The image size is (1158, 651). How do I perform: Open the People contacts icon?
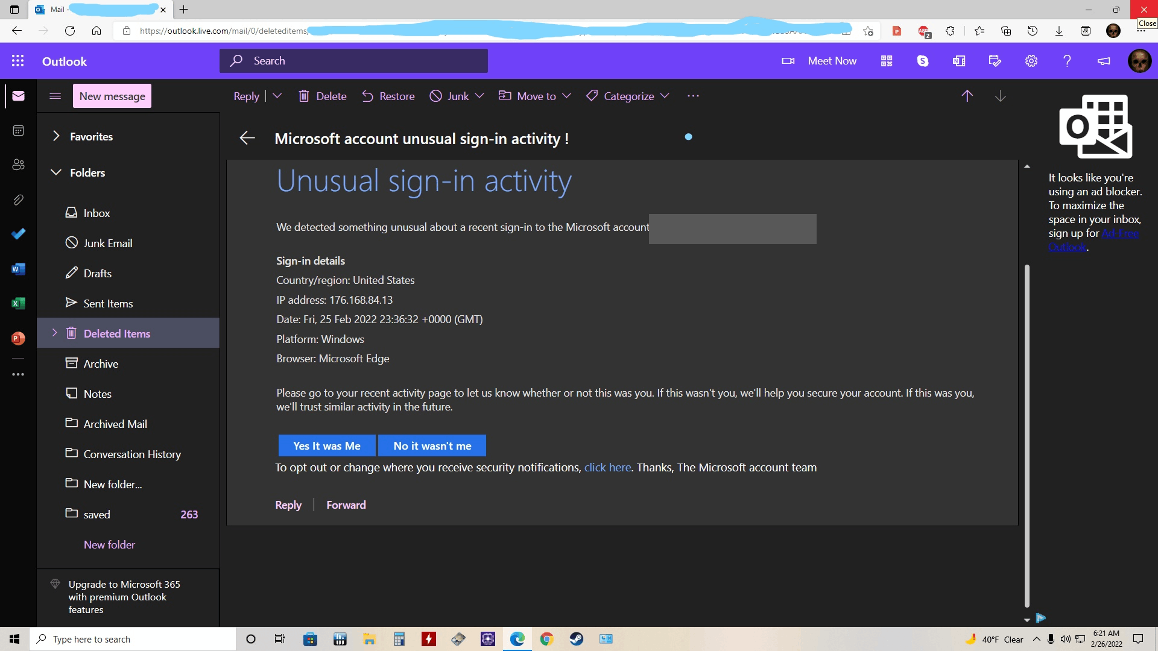pyautogui.click(x=18, y=165)
